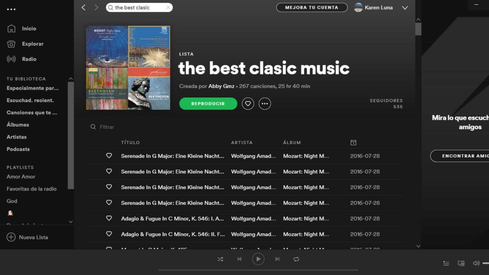Screen dimensions: 489x275
Task: Toggle repeat mode
Action: click(296, 259)
